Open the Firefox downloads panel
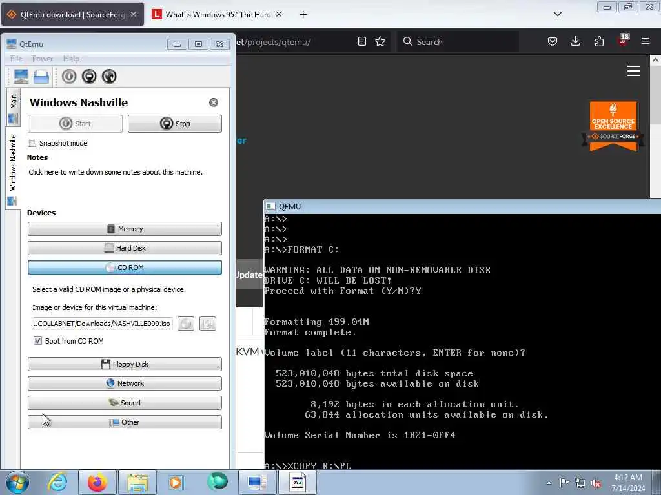 [x=575, y=42]
